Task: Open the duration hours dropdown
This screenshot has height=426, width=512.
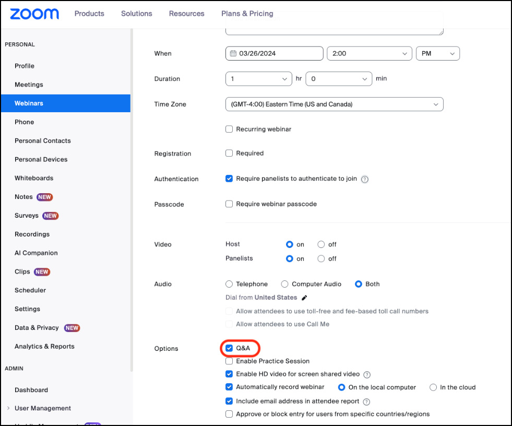Action: (259, 79)
